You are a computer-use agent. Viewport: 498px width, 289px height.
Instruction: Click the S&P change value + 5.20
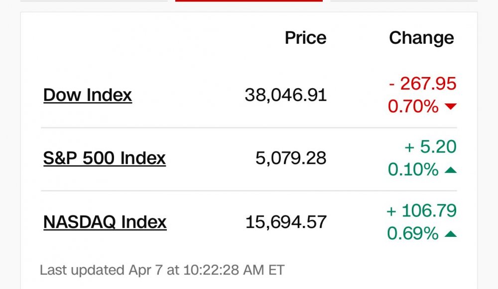tap(430, 146)
